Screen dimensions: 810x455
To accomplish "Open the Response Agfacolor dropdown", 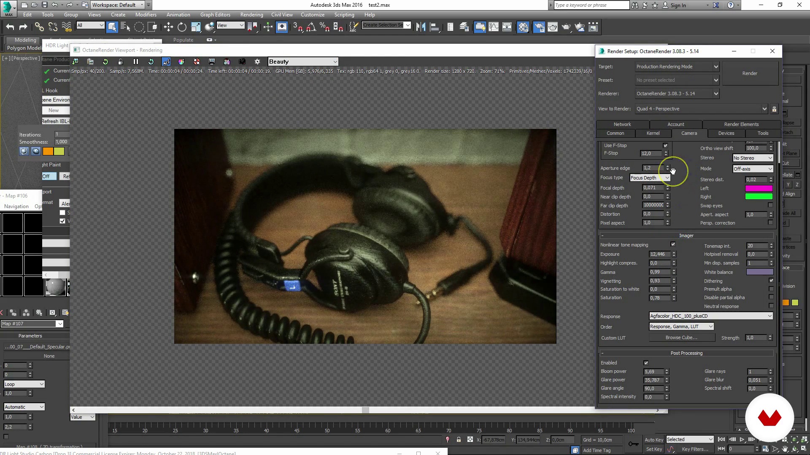I will click(711, 316).
